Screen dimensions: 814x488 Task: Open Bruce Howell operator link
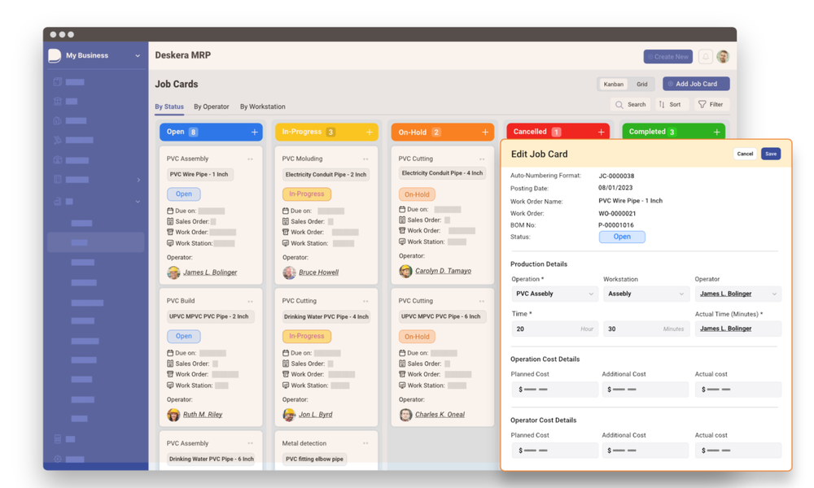click(x=319, y=272)
